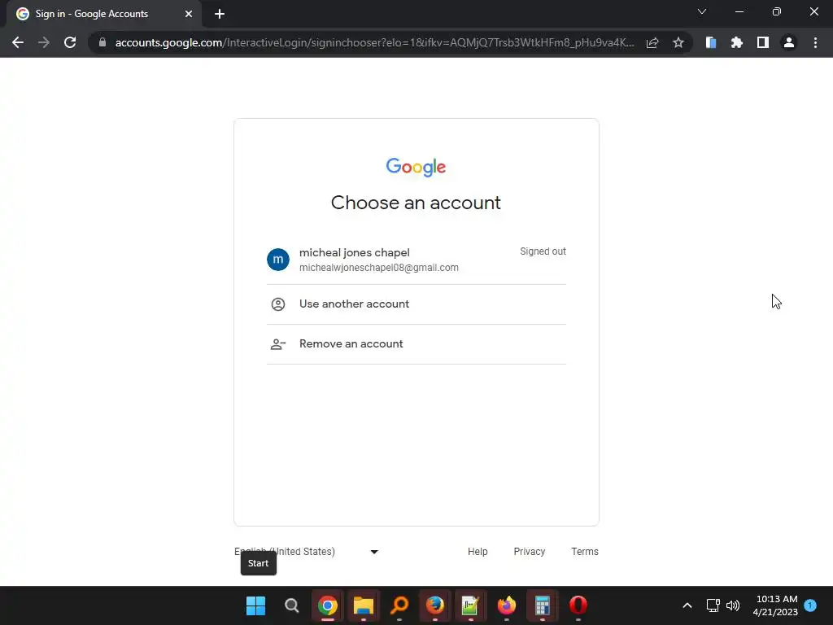
Task: Open the Opera browser taskbar icon
Action: [578, 605]
